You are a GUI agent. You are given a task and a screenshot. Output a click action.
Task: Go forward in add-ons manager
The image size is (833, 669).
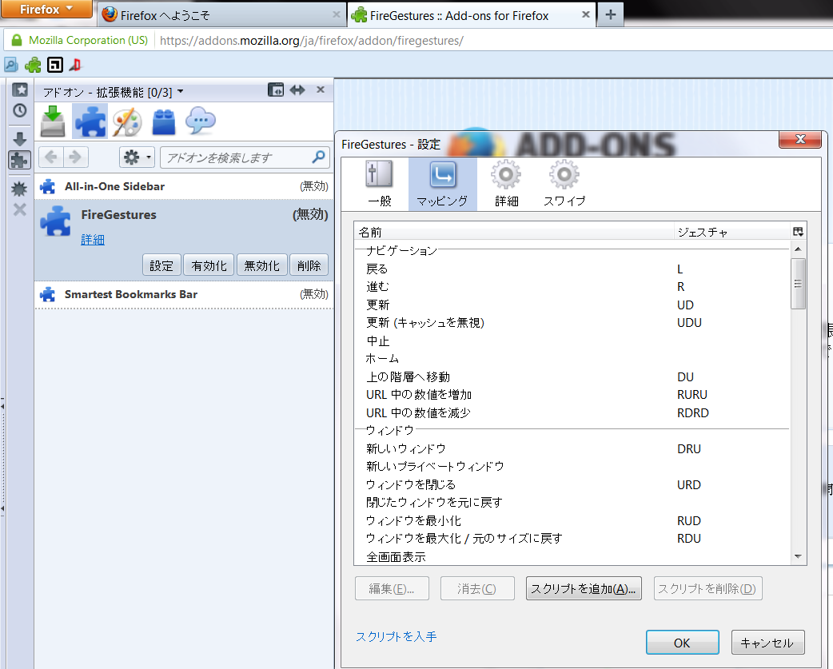pos(75,157)
